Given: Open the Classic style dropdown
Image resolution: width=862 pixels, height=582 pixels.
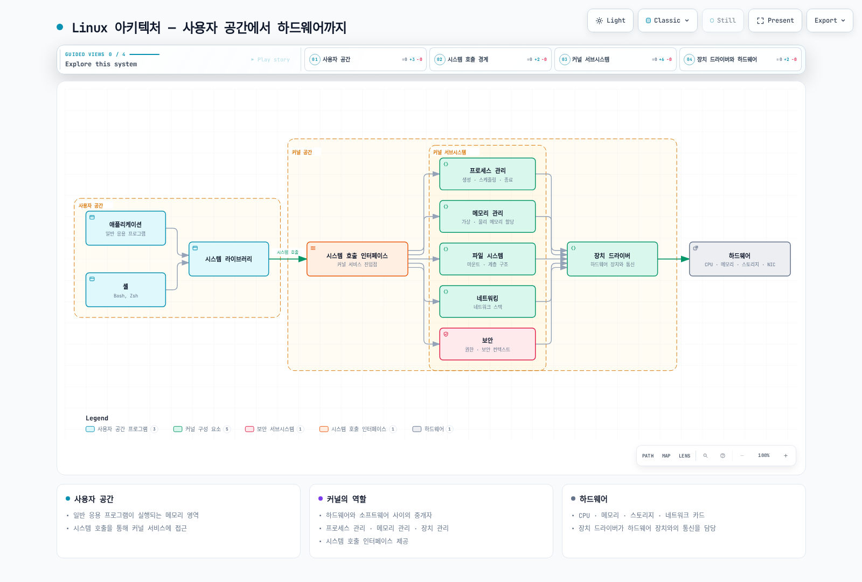Looking at the screenshot, I should coord(668,20).
